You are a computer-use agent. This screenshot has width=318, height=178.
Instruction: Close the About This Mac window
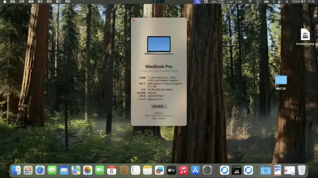coord(134,20)
